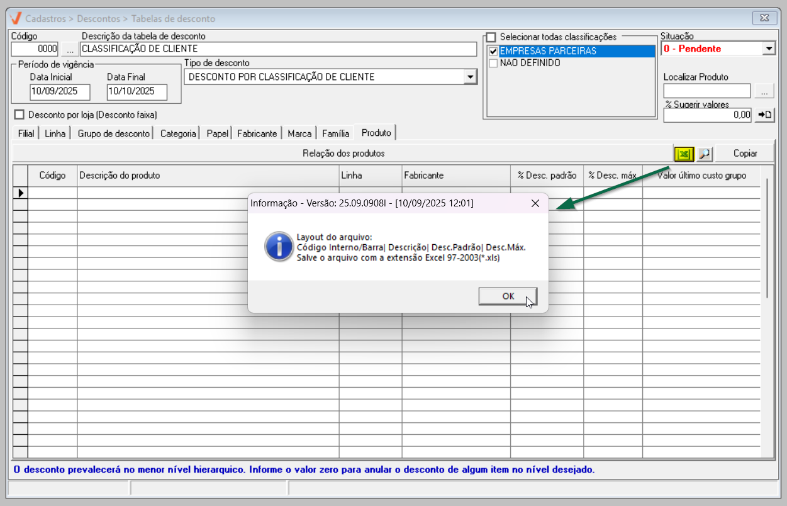The width and height of the screenshot is (787, 506).
Task: Click the ellipsis button beside Localizar Produto
Action: 764,92
